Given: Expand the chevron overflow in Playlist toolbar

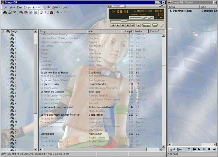Looking at the screenshot, I should [x=189, y=149].
